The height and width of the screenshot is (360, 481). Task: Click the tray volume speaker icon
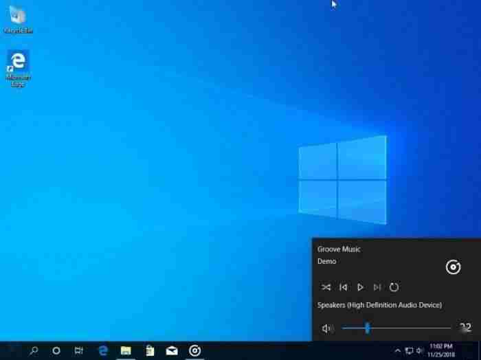pyautogui.click(x=419, y=350)
